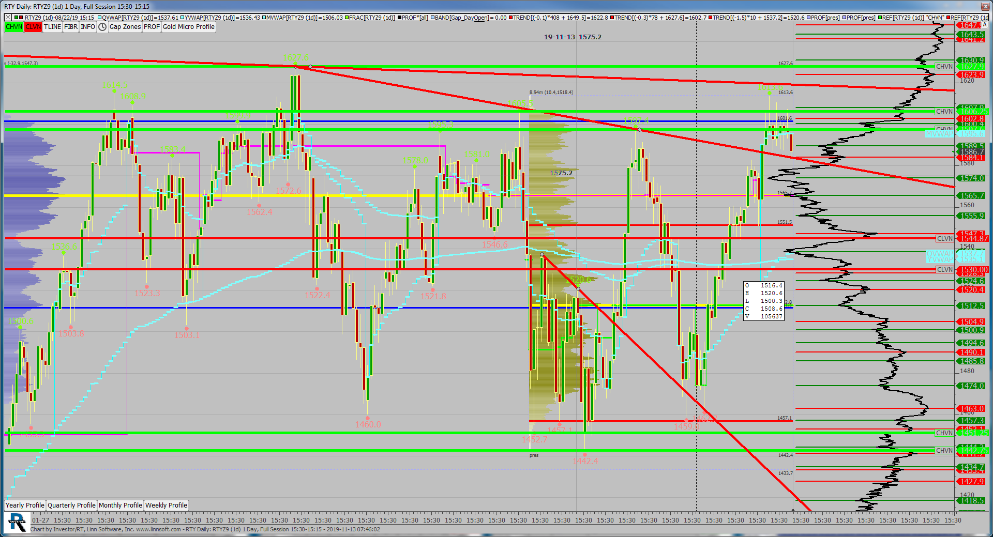This screenshot has width=993, height=537.
Task: Click the 1460.0 pivot low label
Action: click(368, 424)
